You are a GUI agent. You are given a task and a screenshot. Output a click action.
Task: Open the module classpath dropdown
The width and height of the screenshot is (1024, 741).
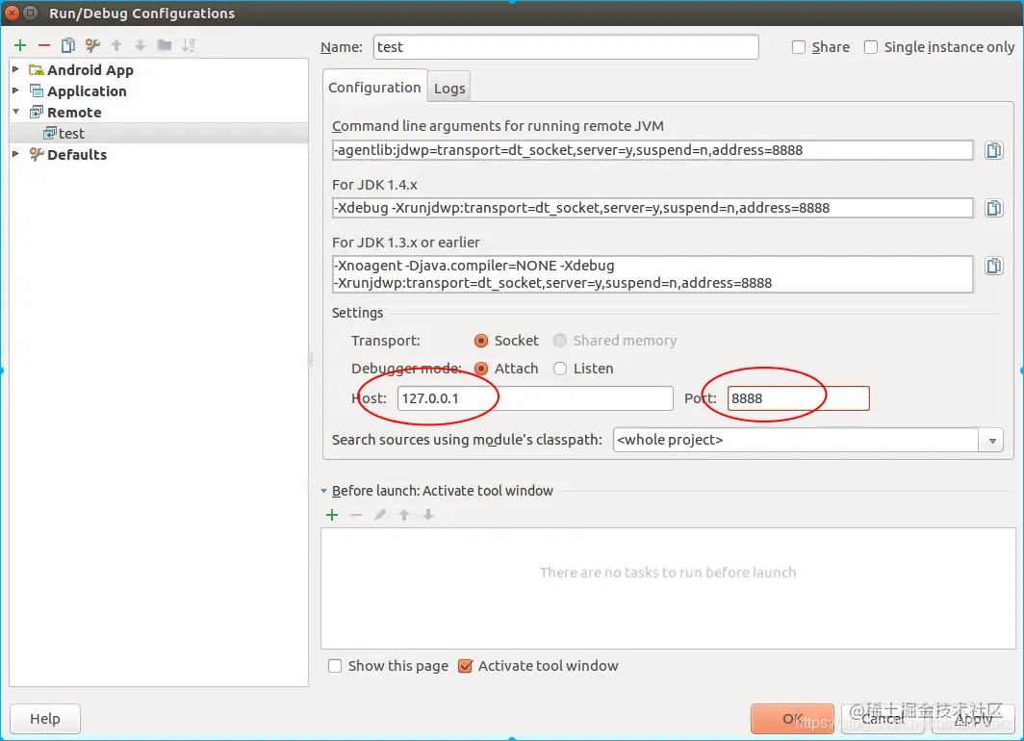(991, 441)
